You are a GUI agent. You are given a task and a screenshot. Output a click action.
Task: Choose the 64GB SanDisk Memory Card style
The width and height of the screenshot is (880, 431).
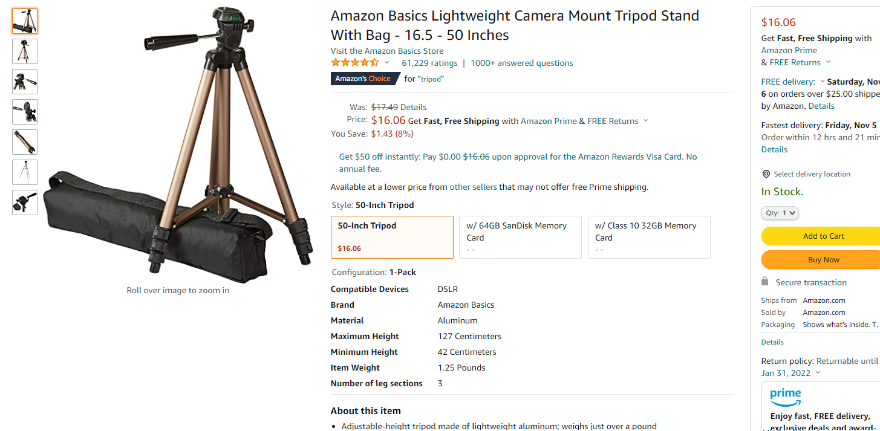(x=520, y=237)
